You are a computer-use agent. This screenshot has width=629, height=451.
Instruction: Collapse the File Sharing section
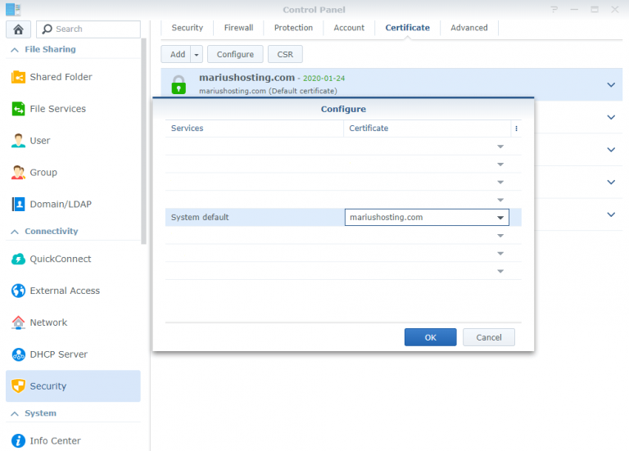click(x=15, y=50)
